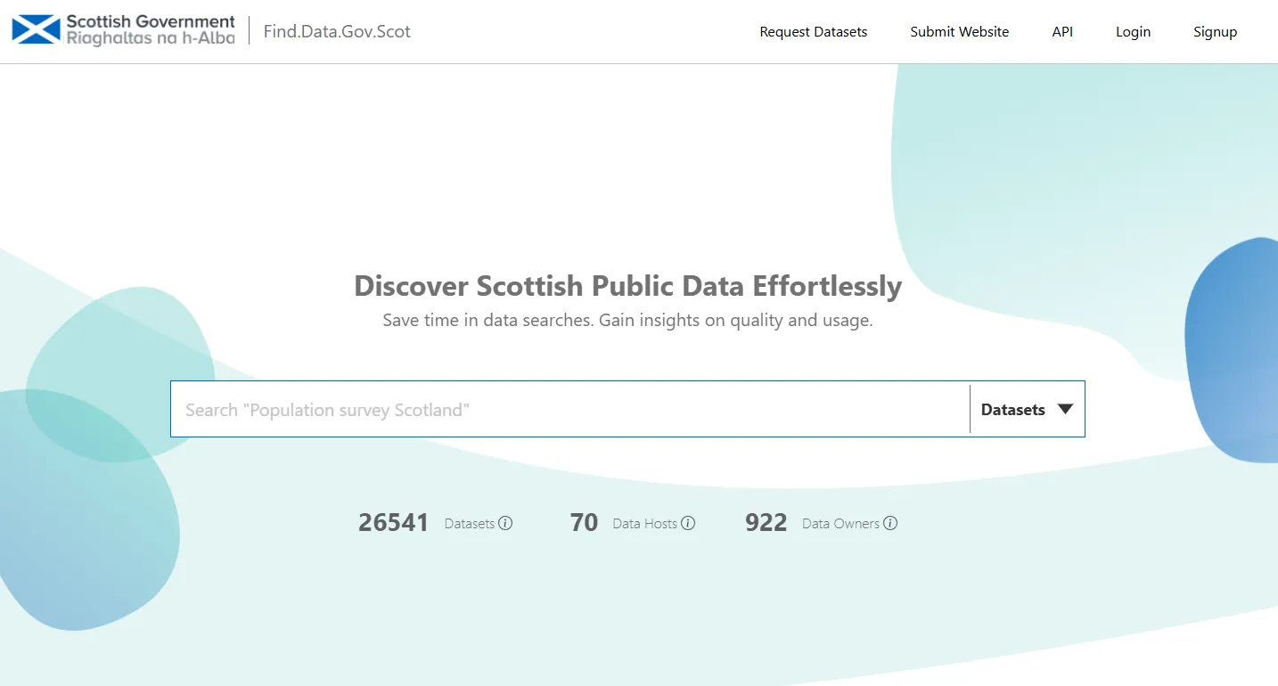The height and width of the screenshot is (686, 1278).
Task: Click the "Data Owners" label
Action: click(x=840, y=524)
